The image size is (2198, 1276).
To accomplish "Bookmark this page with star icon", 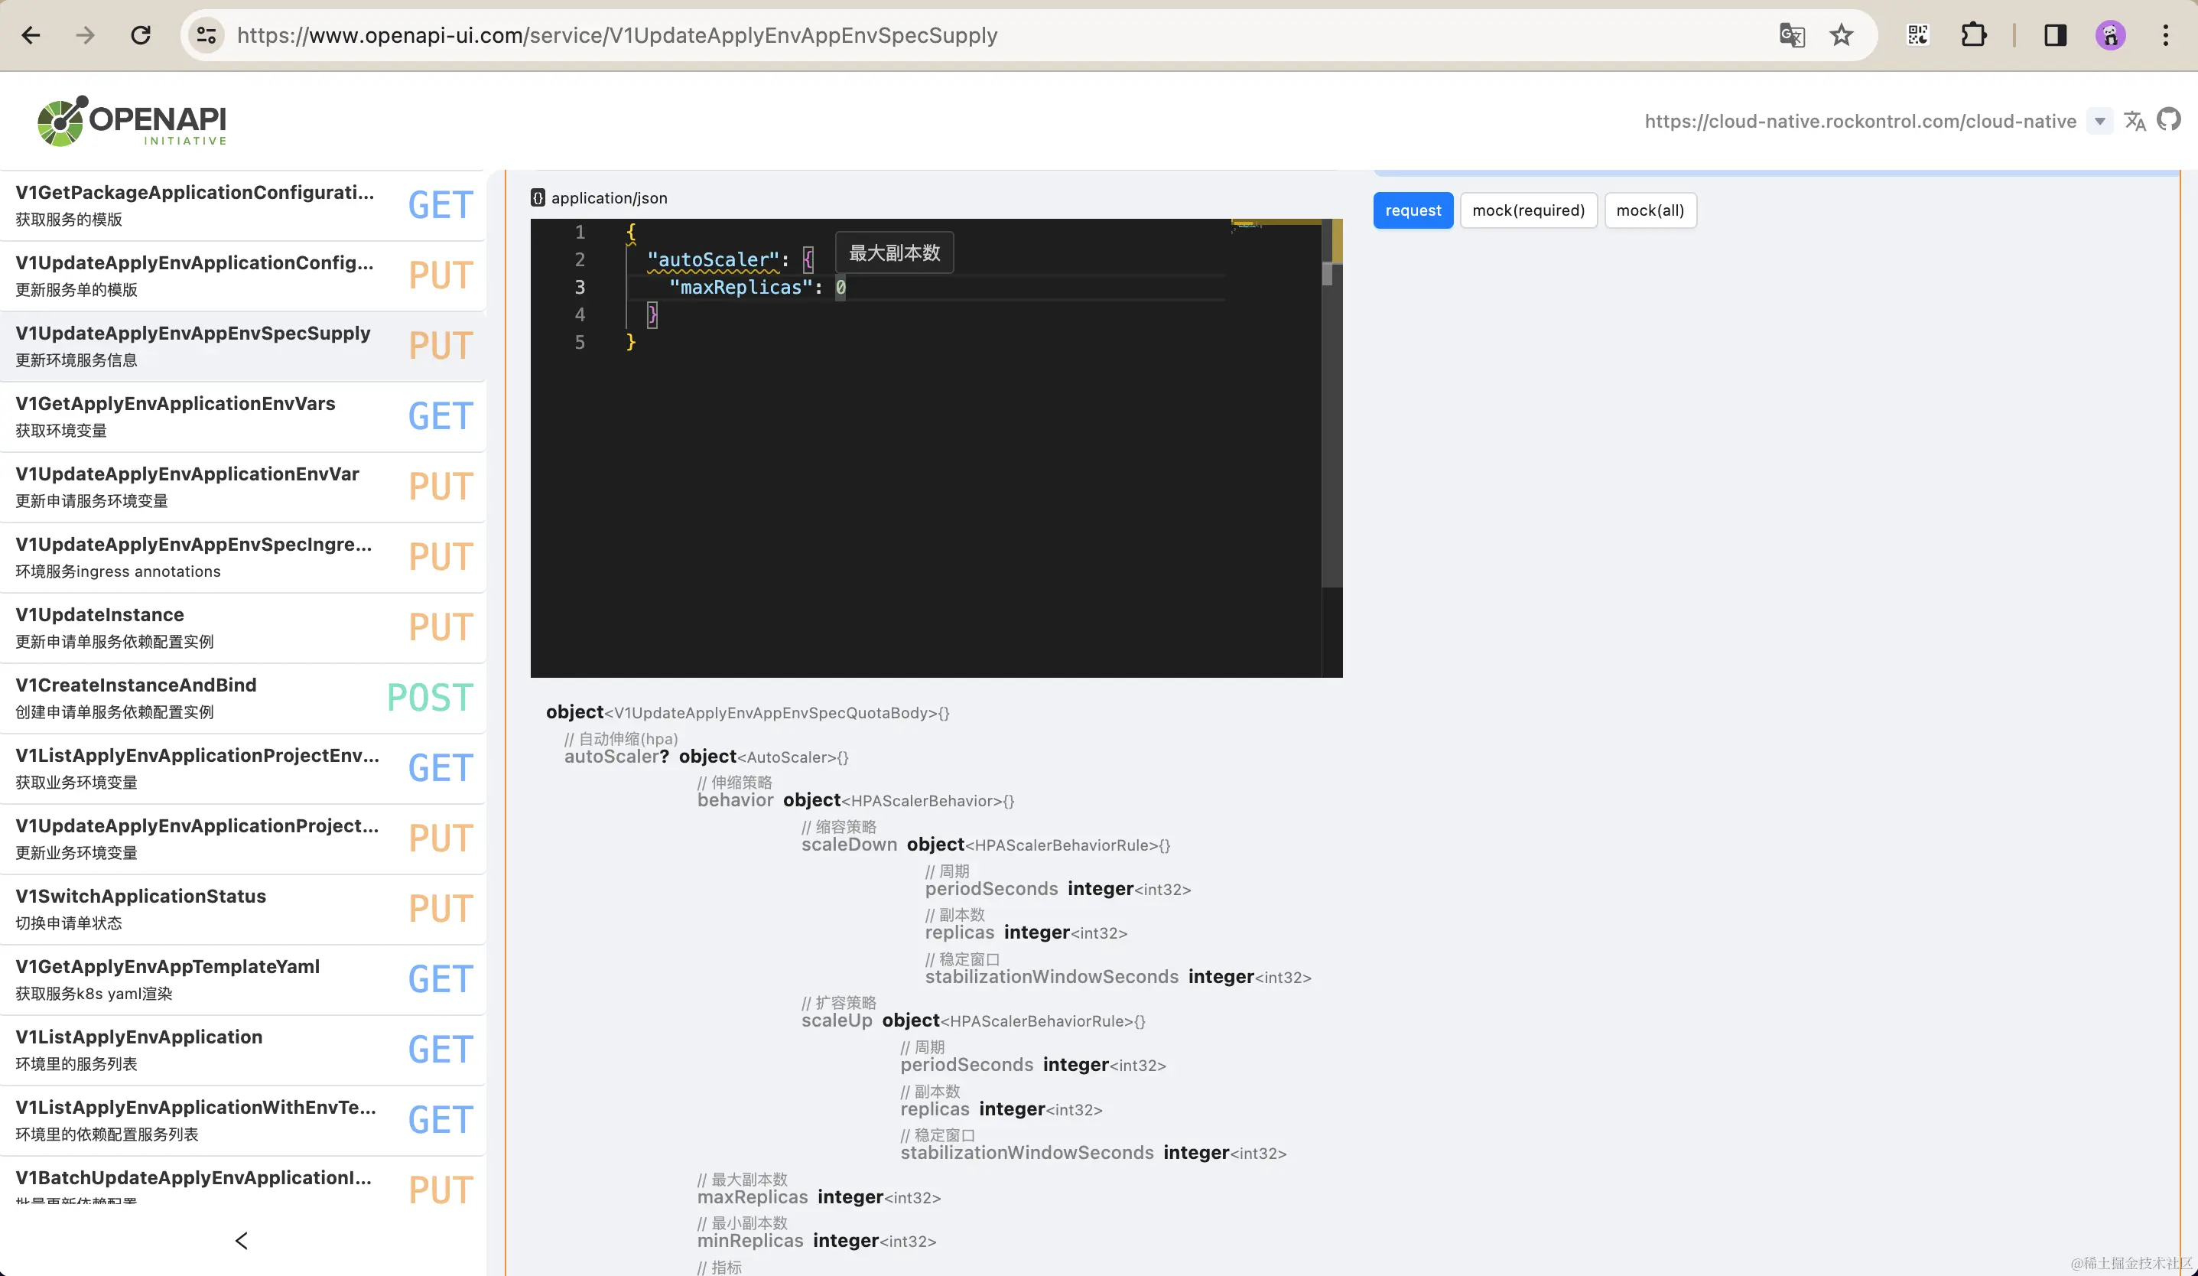I will [x=1842, y=35].
